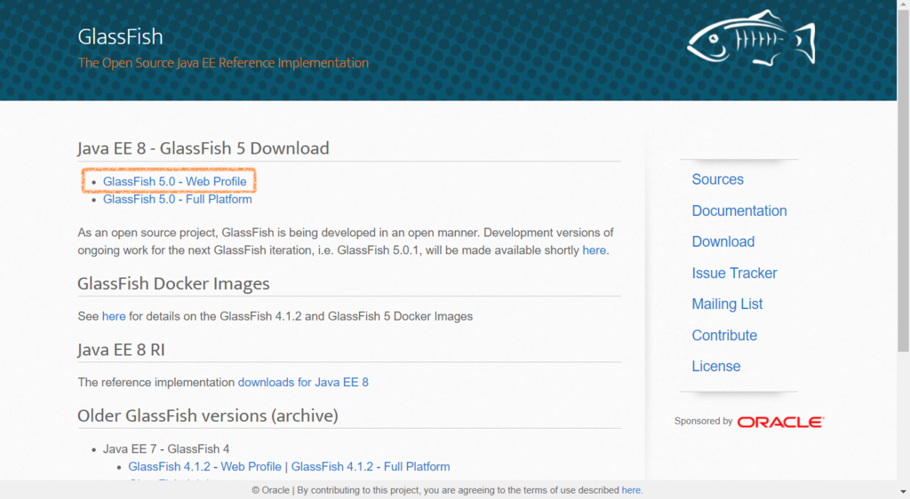Go to Documentation in the sidebar
Screen dimensions: 910x499
click(739, 210)
